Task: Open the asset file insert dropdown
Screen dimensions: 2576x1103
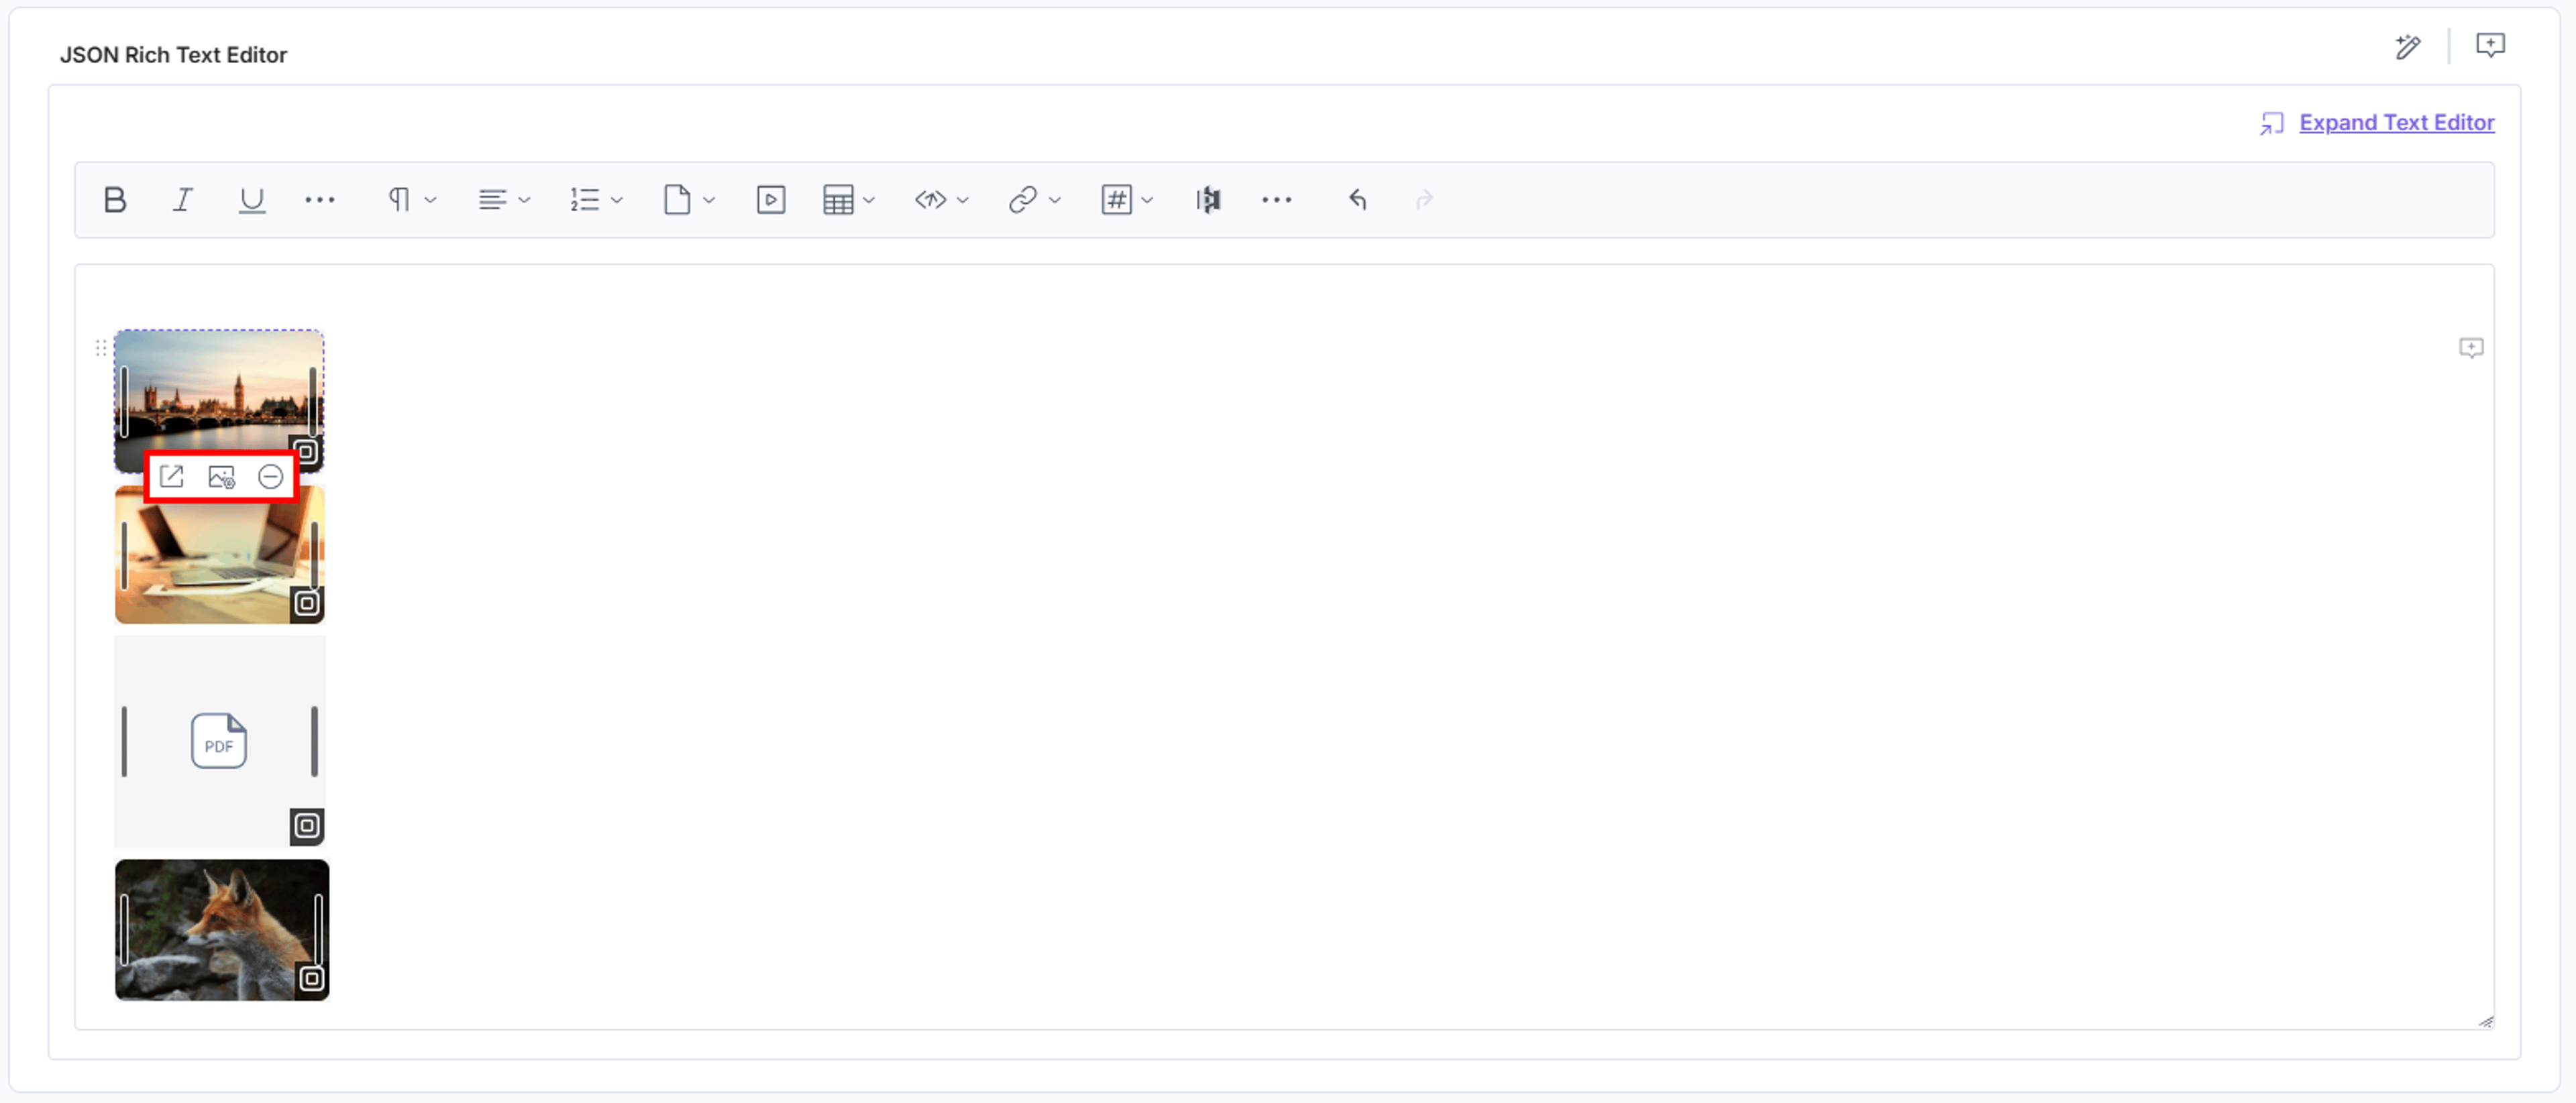Action: coord(689,200)
